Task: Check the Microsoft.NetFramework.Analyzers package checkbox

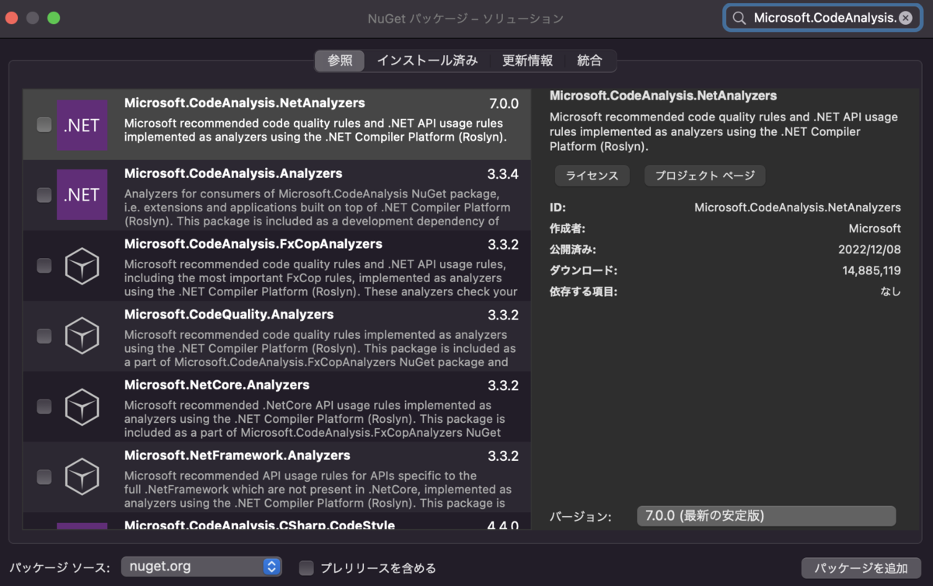Action: pos(44,476)
